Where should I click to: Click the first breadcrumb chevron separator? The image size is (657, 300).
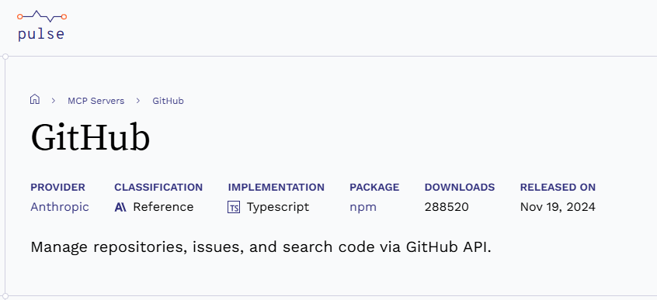[x=54, y=101]
